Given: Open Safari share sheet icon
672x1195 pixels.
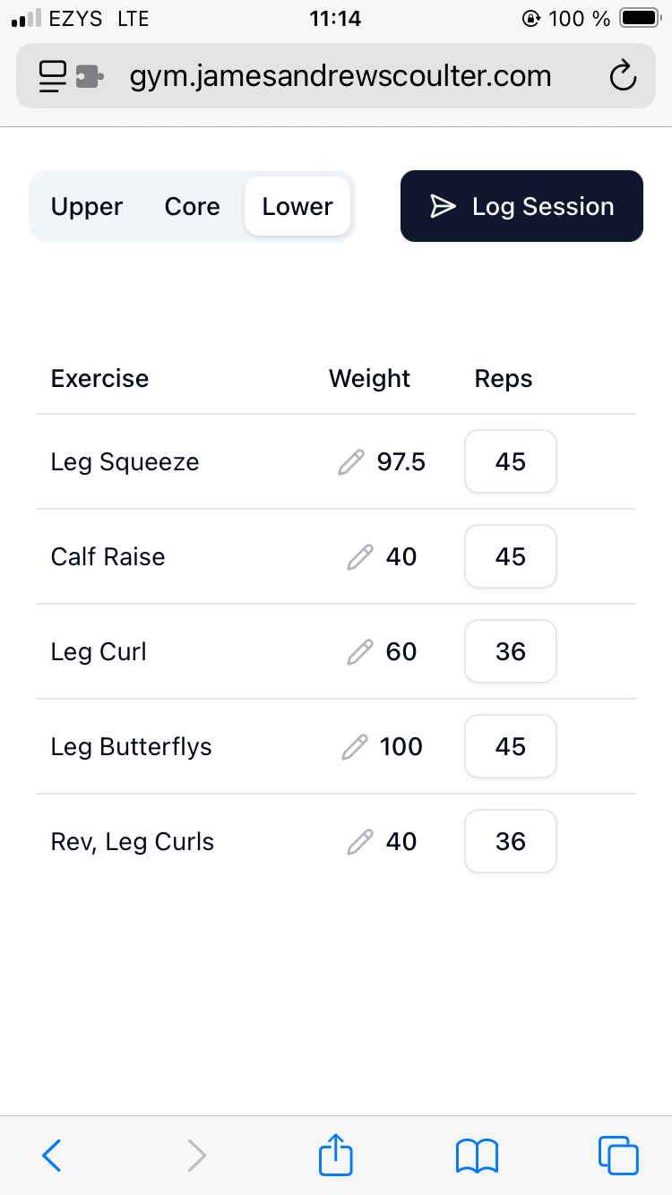Looking at the screenshot, I should point(336,1155).
